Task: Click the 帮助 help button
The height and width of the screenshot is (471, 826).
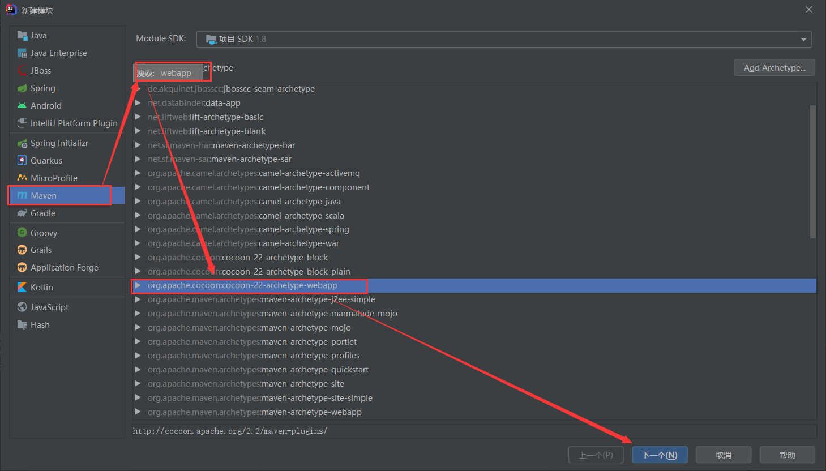Action: point(788,455)
